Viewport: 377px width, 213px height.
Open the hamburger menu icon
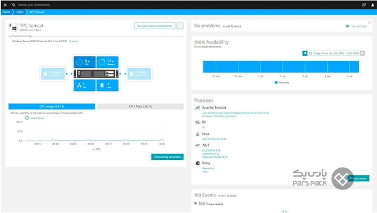coord(5,5)
